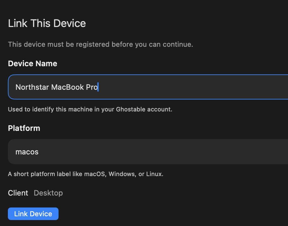288x226 pixels.
Task: Click the Link This Device heading
Action: [x=47, y=23]
